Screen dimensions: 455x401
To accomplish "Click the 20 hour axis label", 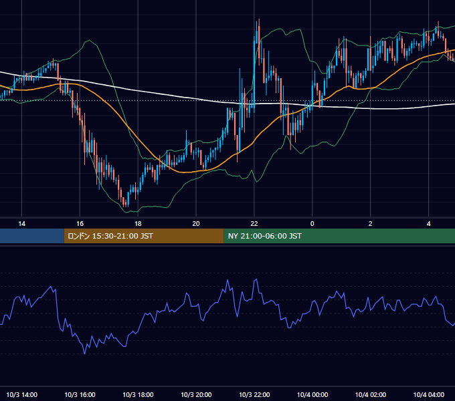I will click(x=196, y=224).
